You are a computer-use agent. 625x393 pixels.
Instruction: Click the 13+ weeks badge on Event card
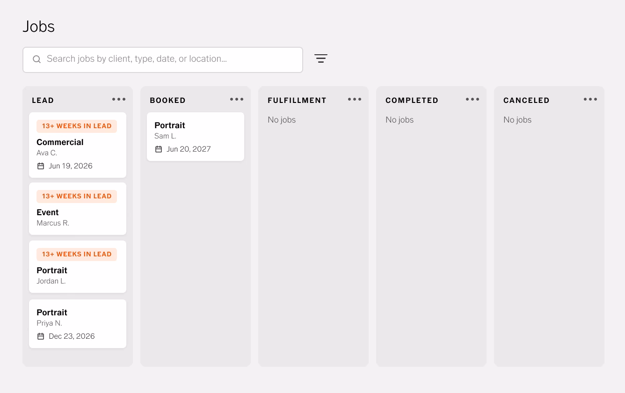pyautogui.click(x=77, y=196)
